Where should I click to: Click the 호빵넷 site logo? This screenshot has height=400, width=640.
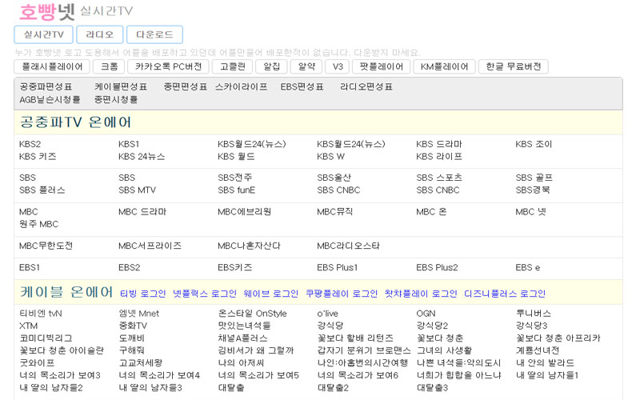click(46, 12)
